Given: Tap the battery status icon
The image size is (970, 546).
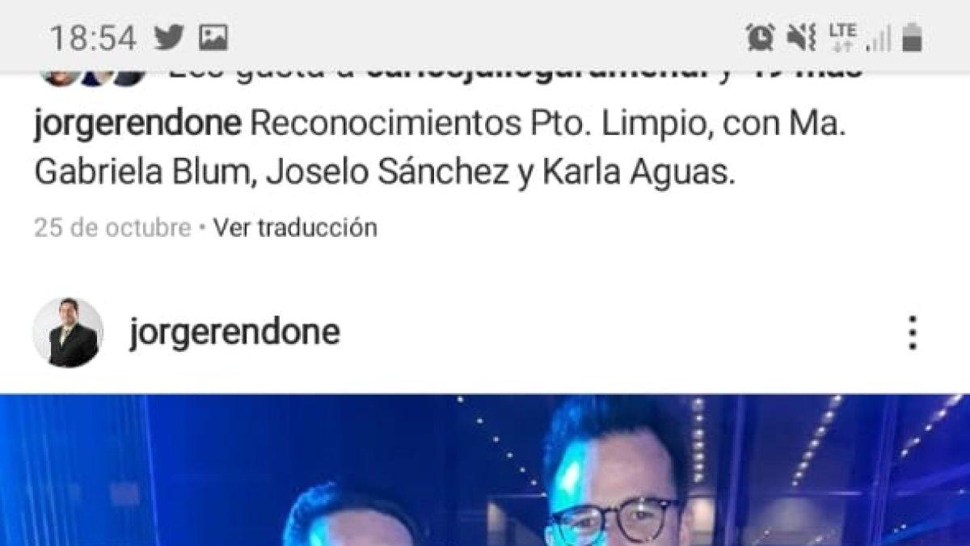Looking at the screenshot, I should (914, 37).
